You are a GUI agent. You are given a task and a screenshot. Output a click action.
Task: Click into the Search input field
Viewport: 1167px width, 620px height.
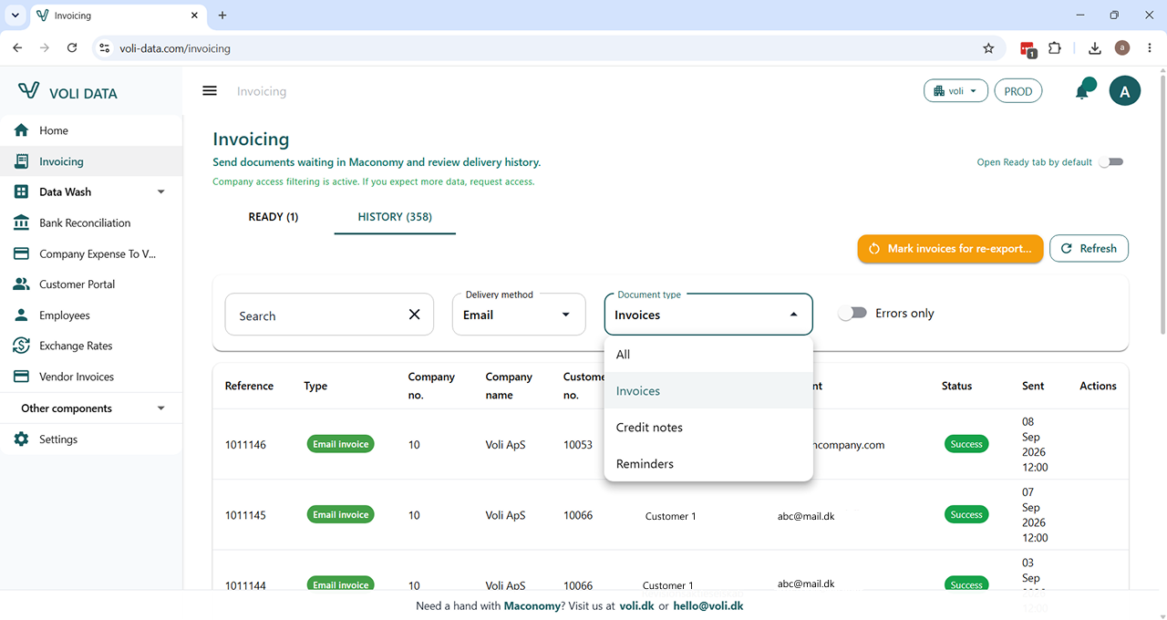click(315, 315)
